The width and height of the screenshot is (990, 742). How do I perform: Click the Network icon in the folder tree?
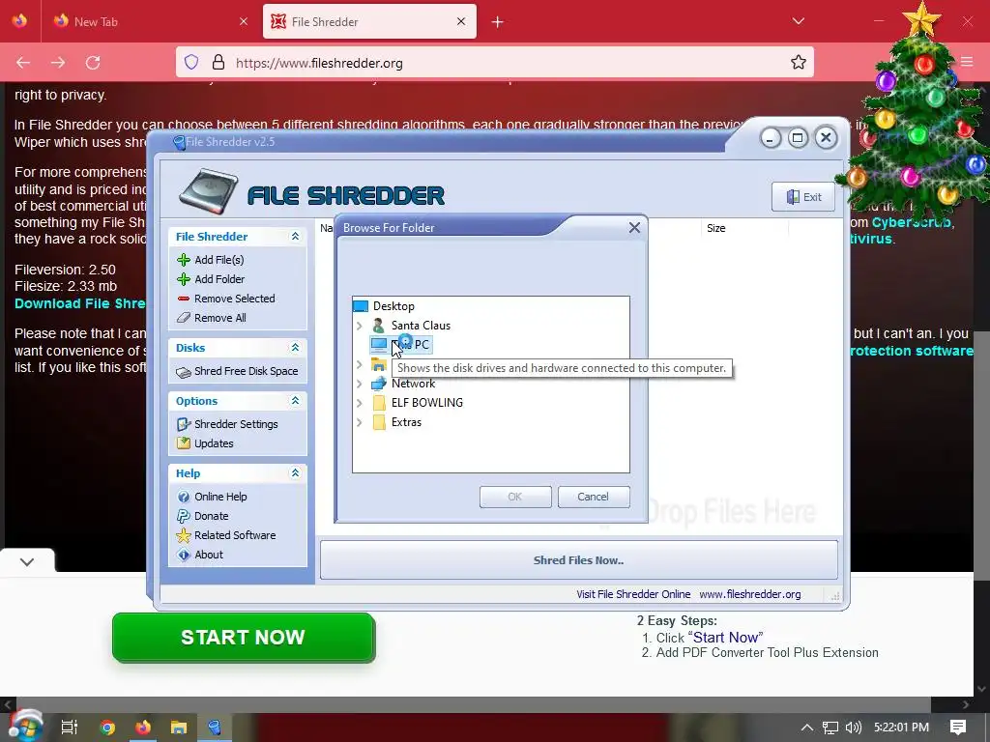pyautogui.click(x=379, y=384)
